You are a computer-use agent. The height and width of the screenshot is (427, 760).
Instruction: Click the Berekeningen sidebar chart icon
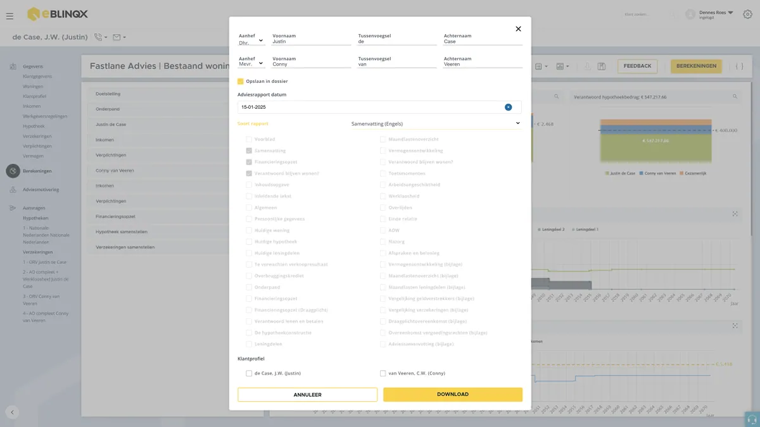(x=13, y=171)
